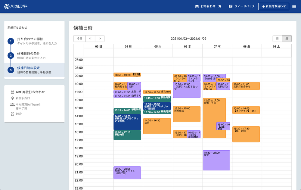301x190 pixels.
Task: Click 新規打ち合わせ button
Action: [273, 6]
